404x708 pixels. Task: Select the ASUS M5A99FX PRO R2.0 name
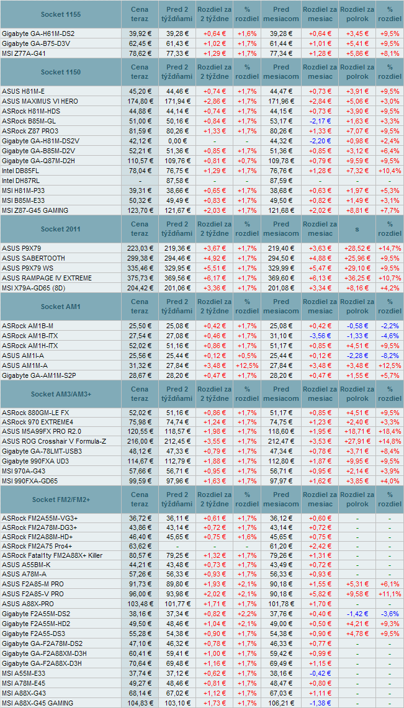42,432
